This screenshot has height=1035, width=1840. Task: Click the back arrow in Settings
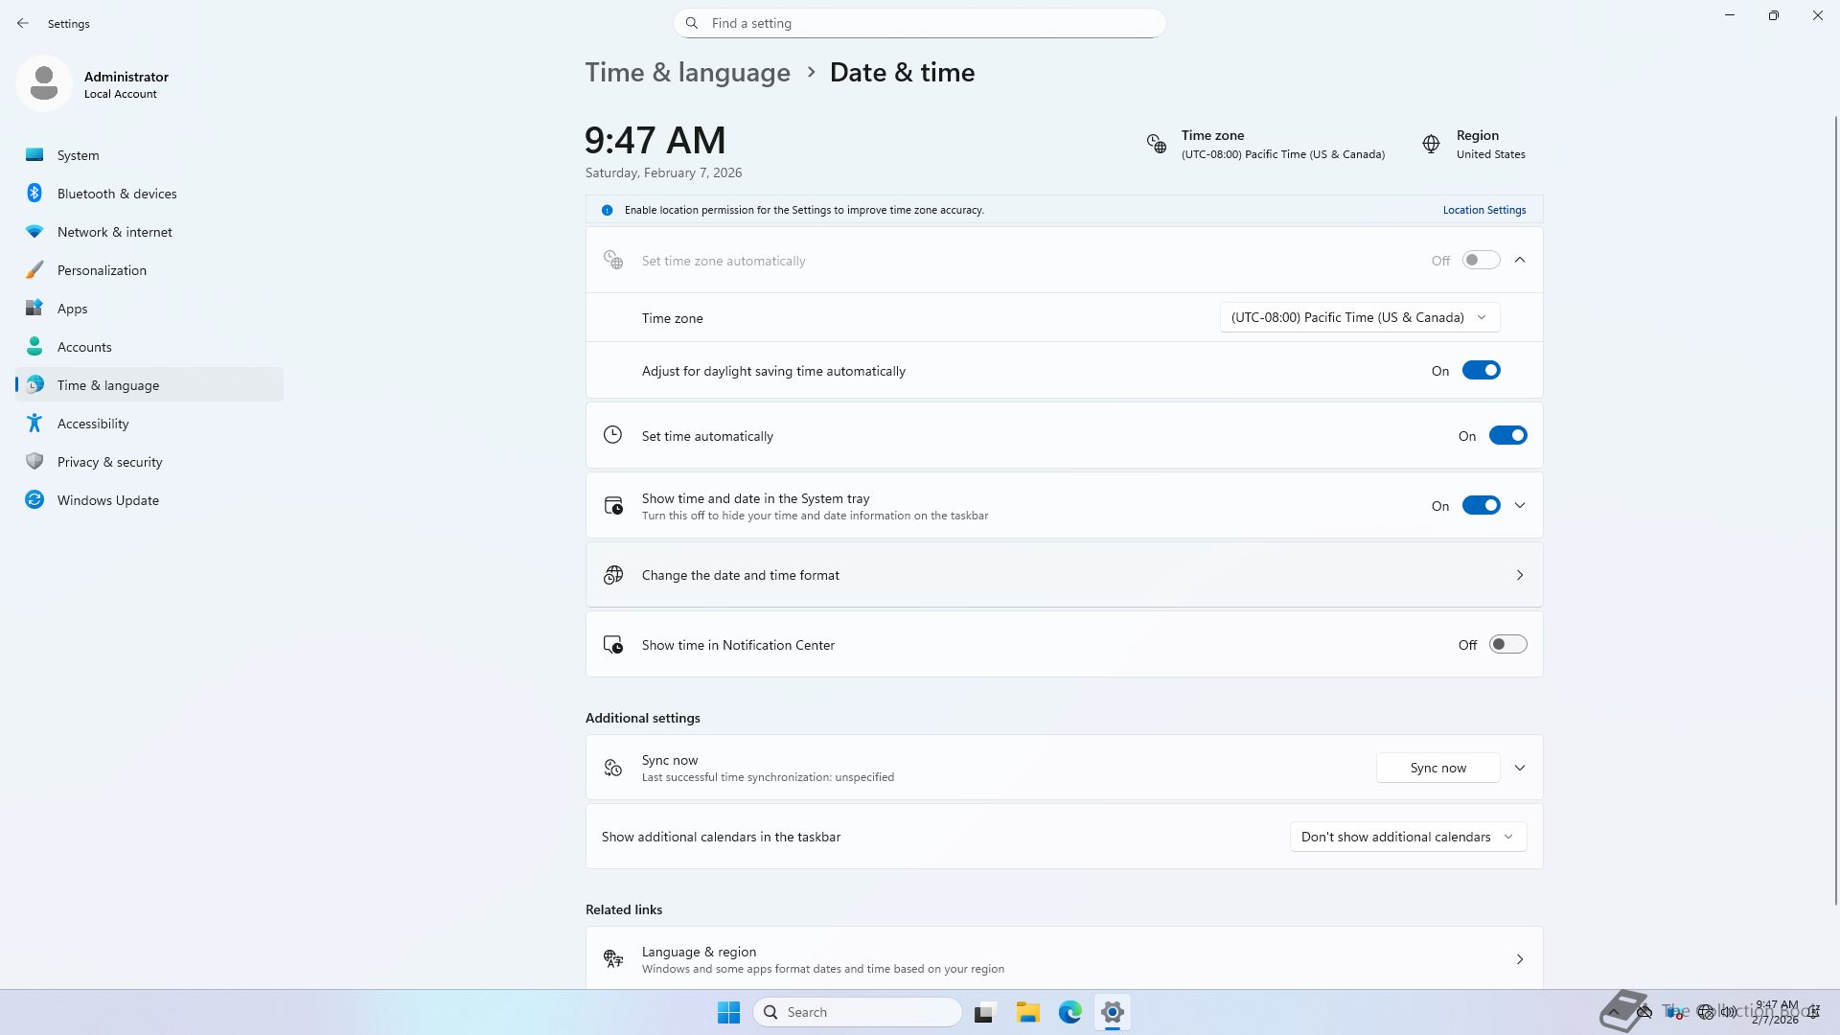23,23
